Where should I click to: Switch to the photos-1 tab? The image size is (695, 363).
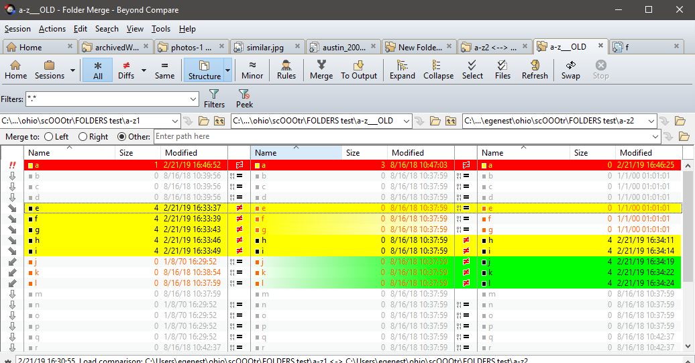192,47
